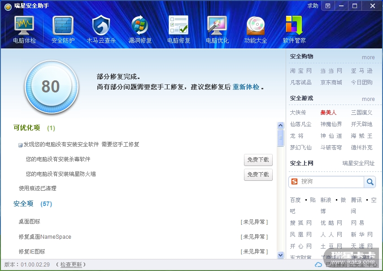The height and width of the screenshot is (271, 383).
Task: Open more link beside 安全游戏
Action: point(368,99)
